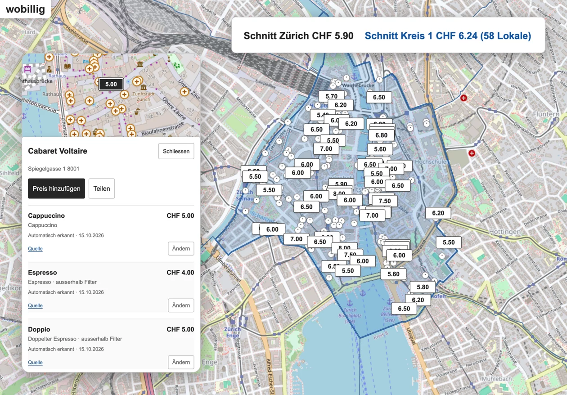Viewport: 567px width, 395px height.
Task: Click Ändern for the Espresso price
Action: (181, 305)
